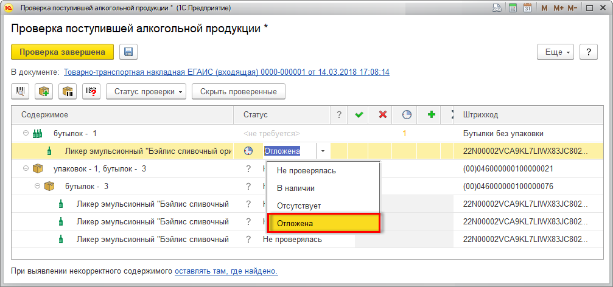Click barcode (00)046000000100000021
613x287 pixels.
(x=508, y=168)
